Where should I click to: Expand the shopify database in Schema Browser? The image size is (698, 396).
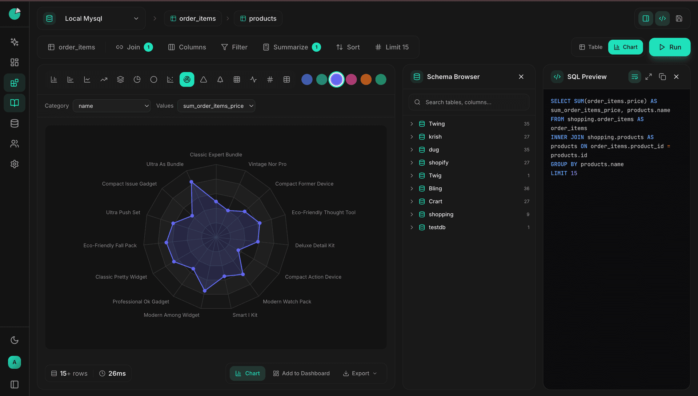pos(412,163)
